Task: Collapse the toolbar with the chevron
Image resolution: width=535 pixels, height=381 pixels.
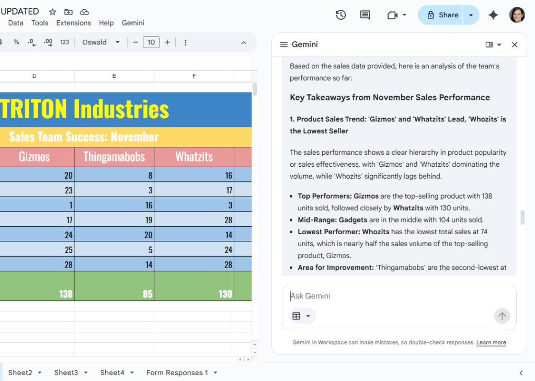Action: [243, 42]
